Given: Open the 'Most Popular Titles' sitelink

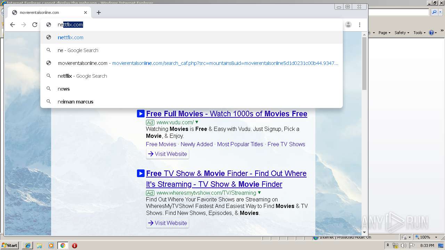Looking at the screenshot, I should (x=240, y=144).
